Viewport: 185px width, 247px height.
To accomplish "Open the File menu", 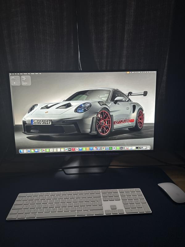I will (16, 74).
